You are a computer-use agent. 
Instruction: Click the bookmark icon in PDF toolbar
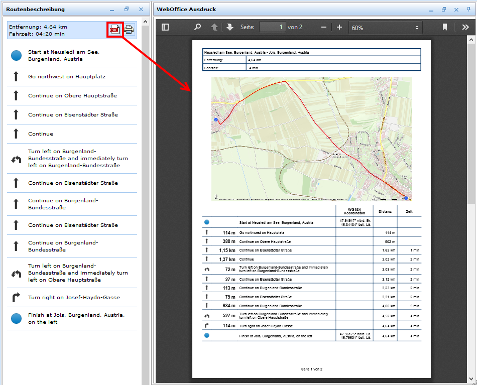coord(445,27)
